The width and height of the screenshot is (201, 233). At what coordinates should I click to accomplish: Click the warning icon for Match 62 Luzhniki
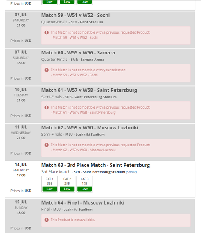point(46,145)
